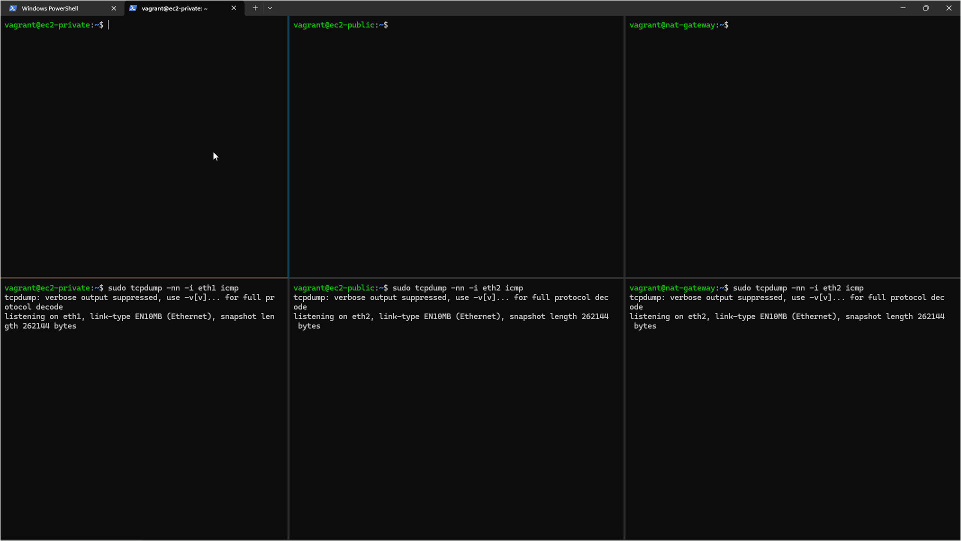The width and height of the screenshot is (961, 541).
Task: Click the vagrant@ec2-private tab's PowerShell icon
Action: [133, 8]
